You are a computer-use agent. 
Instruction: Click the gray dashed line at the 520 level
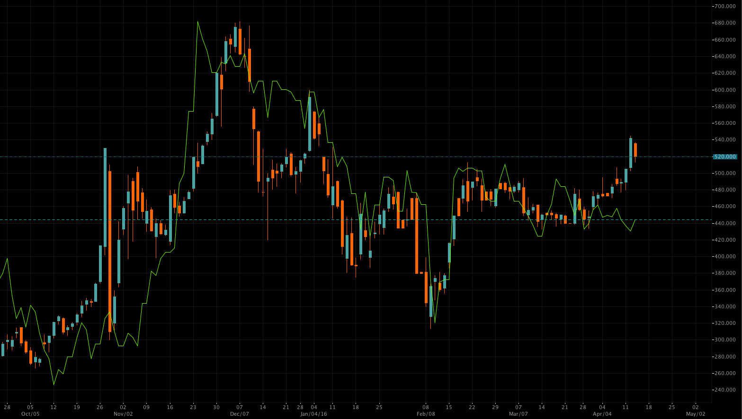(355, 157)
